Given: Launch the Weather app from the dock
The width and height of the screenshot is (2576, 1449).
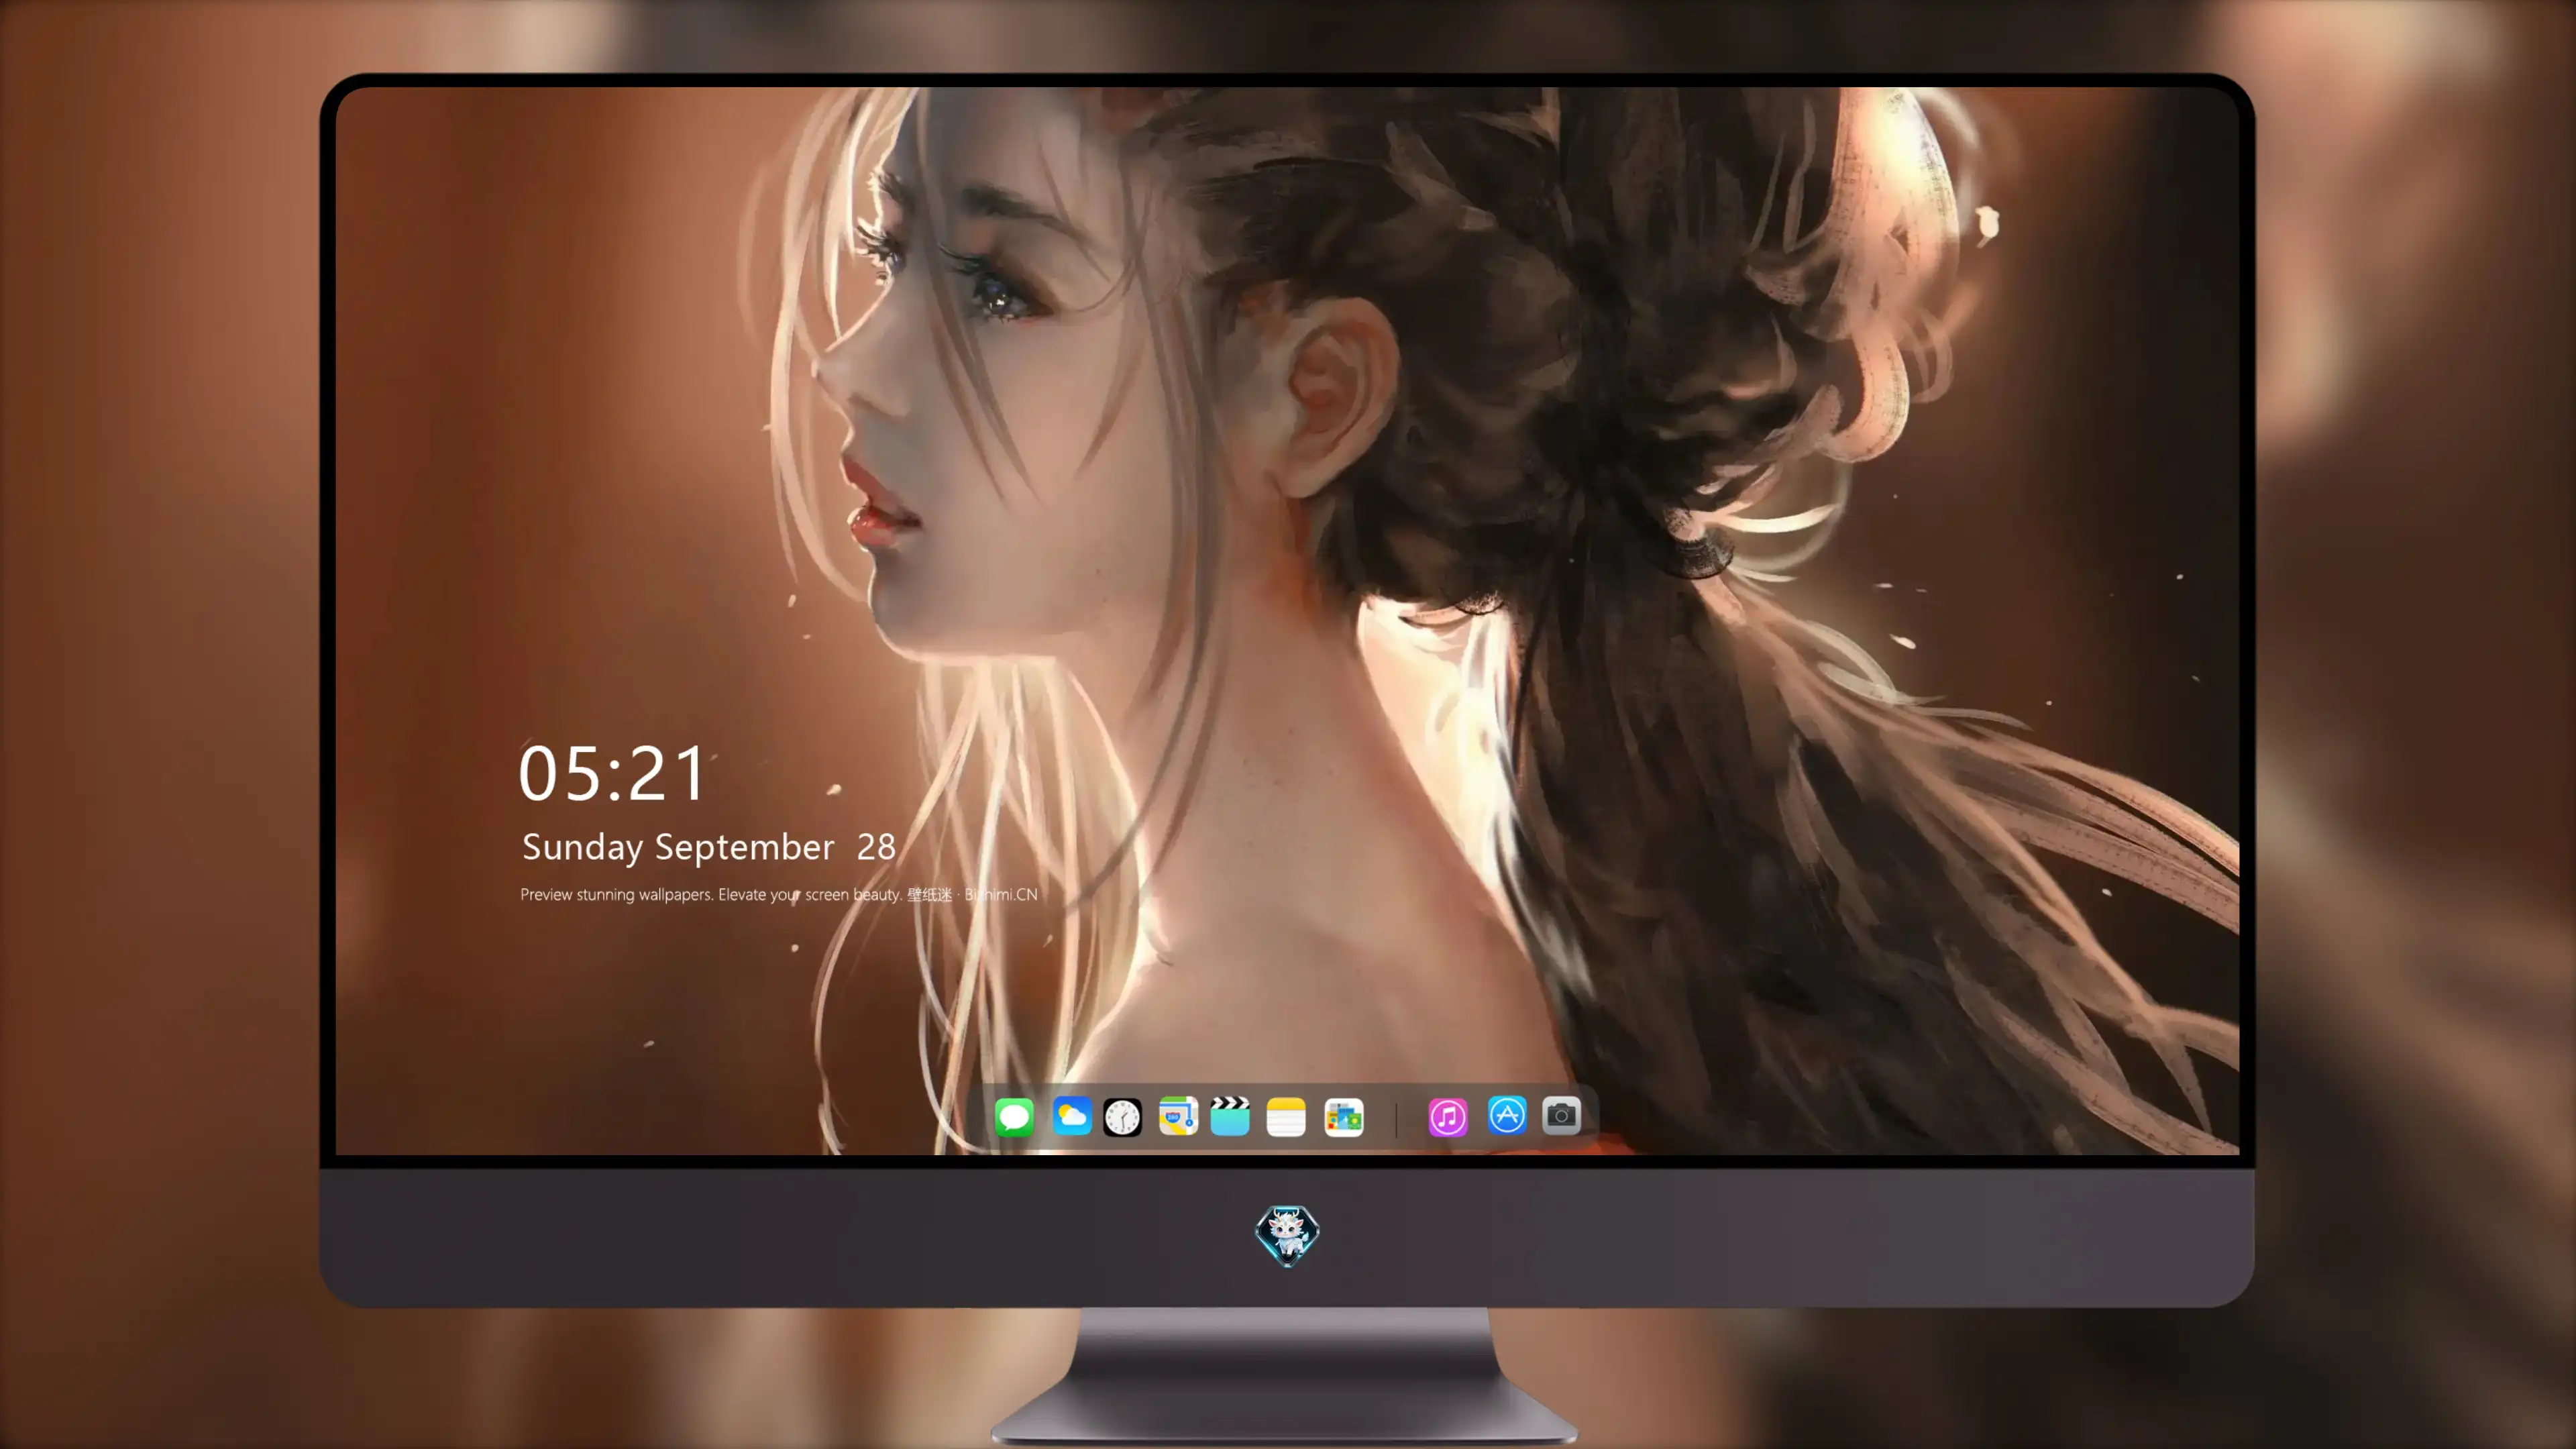Looking at the screenshot, I should tap(1072, 1116).
